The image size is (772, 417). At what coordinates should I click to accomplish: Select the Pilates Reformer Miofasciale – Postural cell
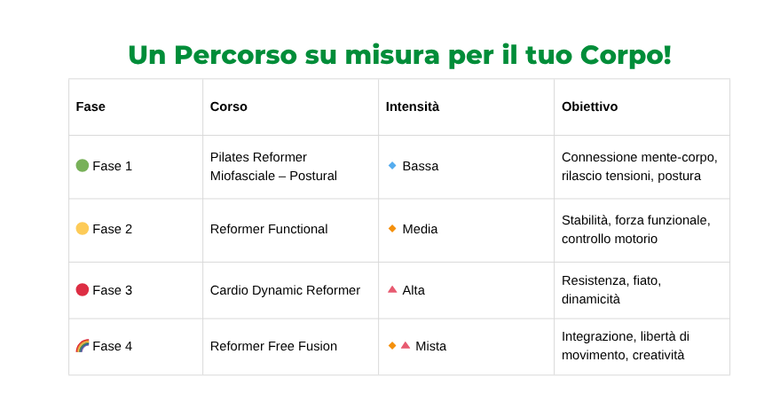pos(290,167)
